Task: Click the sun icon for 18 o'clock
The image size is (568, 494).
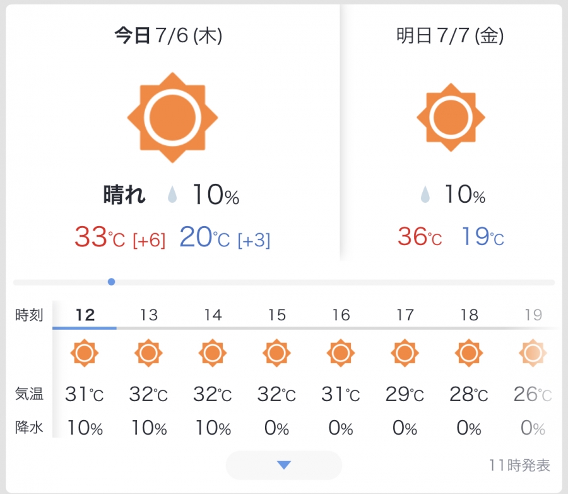Action: tap(469, 353)
